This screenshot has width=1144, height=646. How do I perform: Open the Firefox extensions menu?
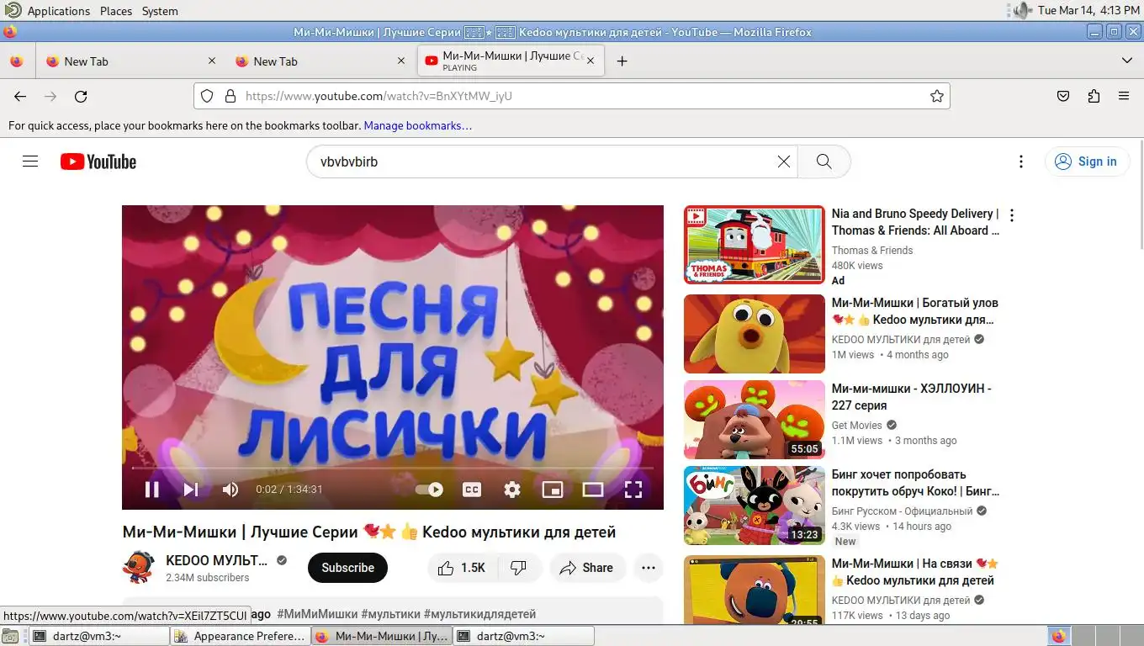[x=1094, y=96]
